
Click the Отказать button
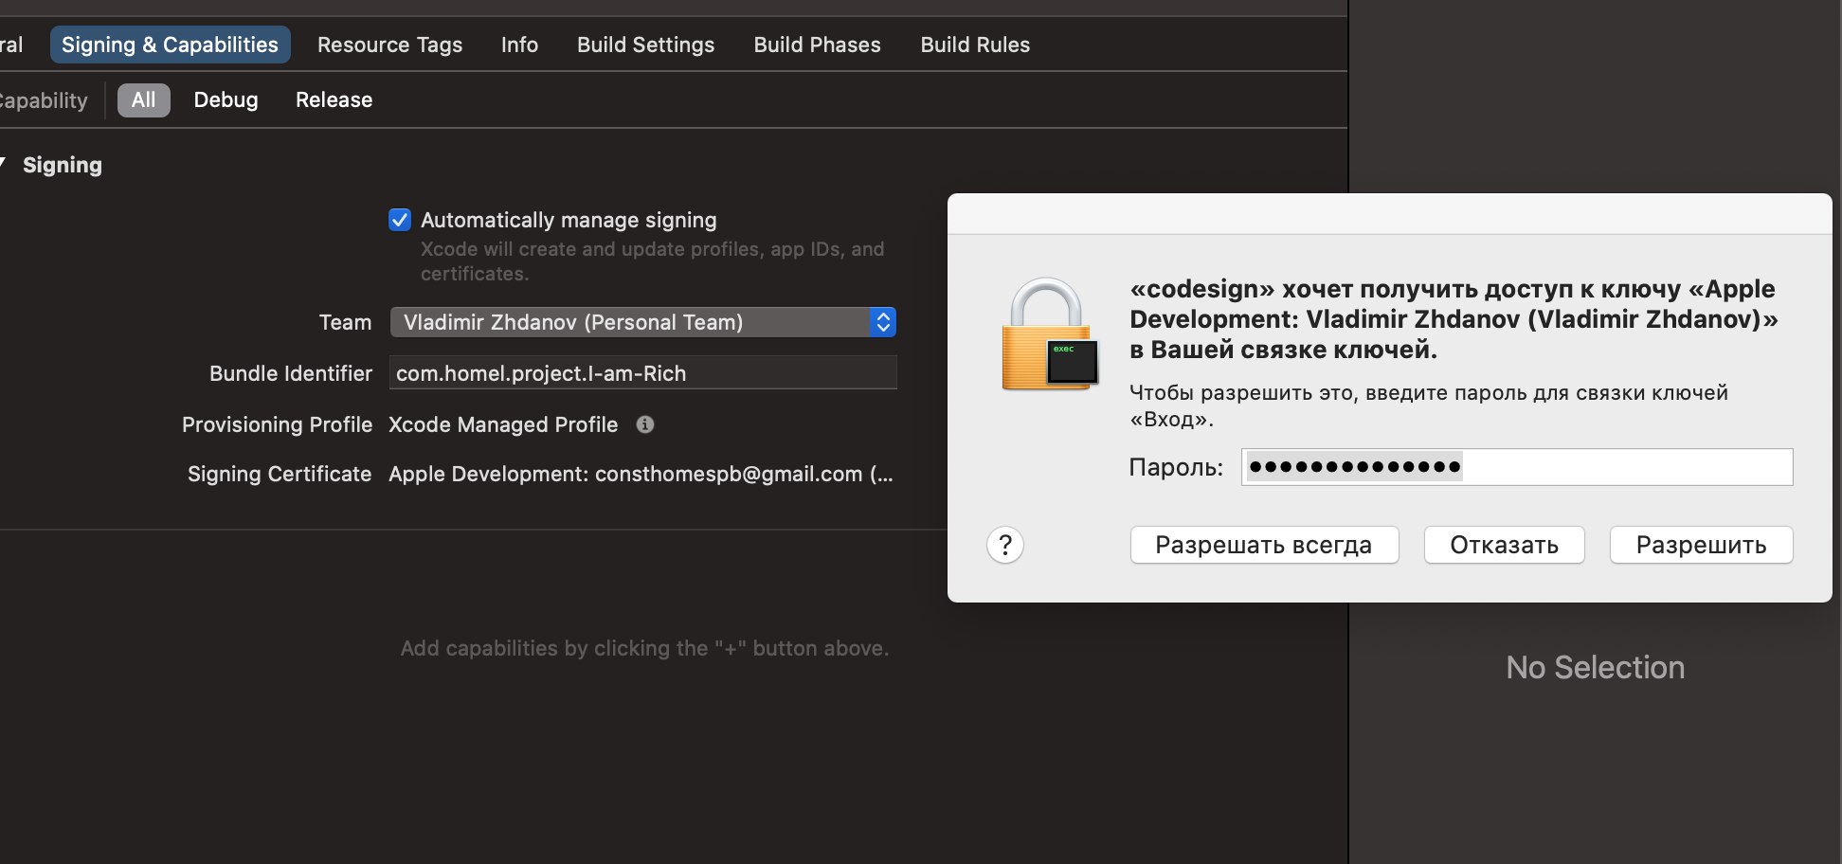[1504, 545]
